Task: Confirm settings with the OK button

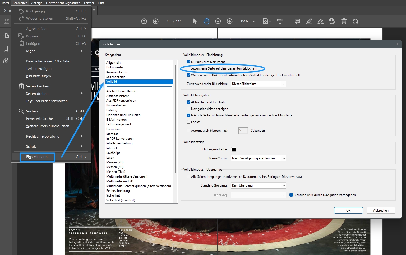Action: [348, 210]
